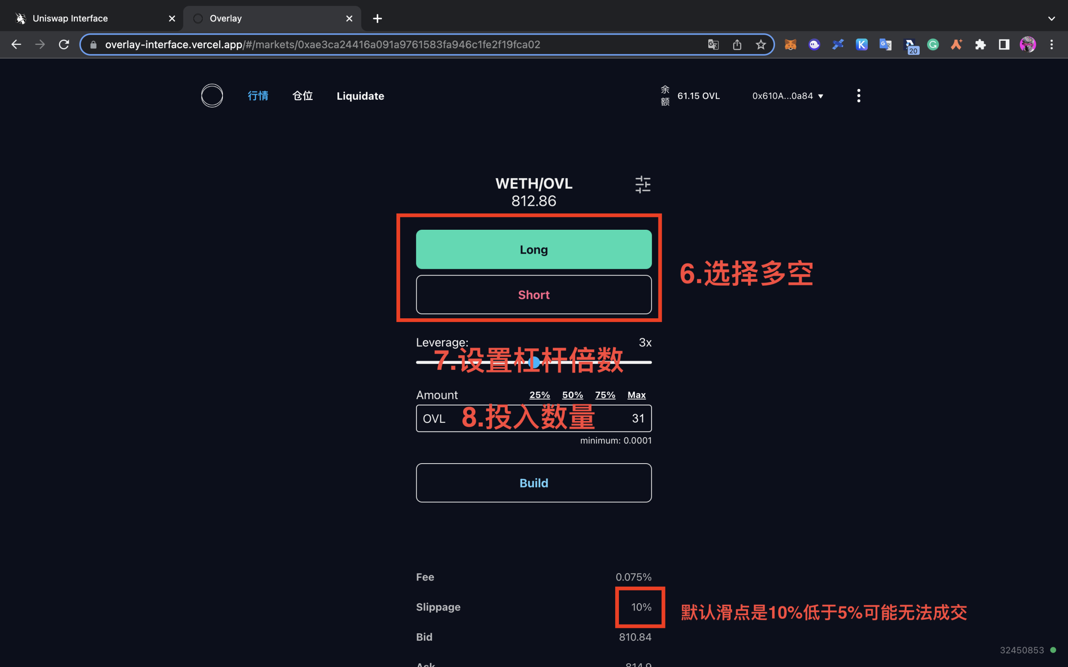Click the Build button
The width and height of the screenshot is (1068, 667).
[534, 483]
